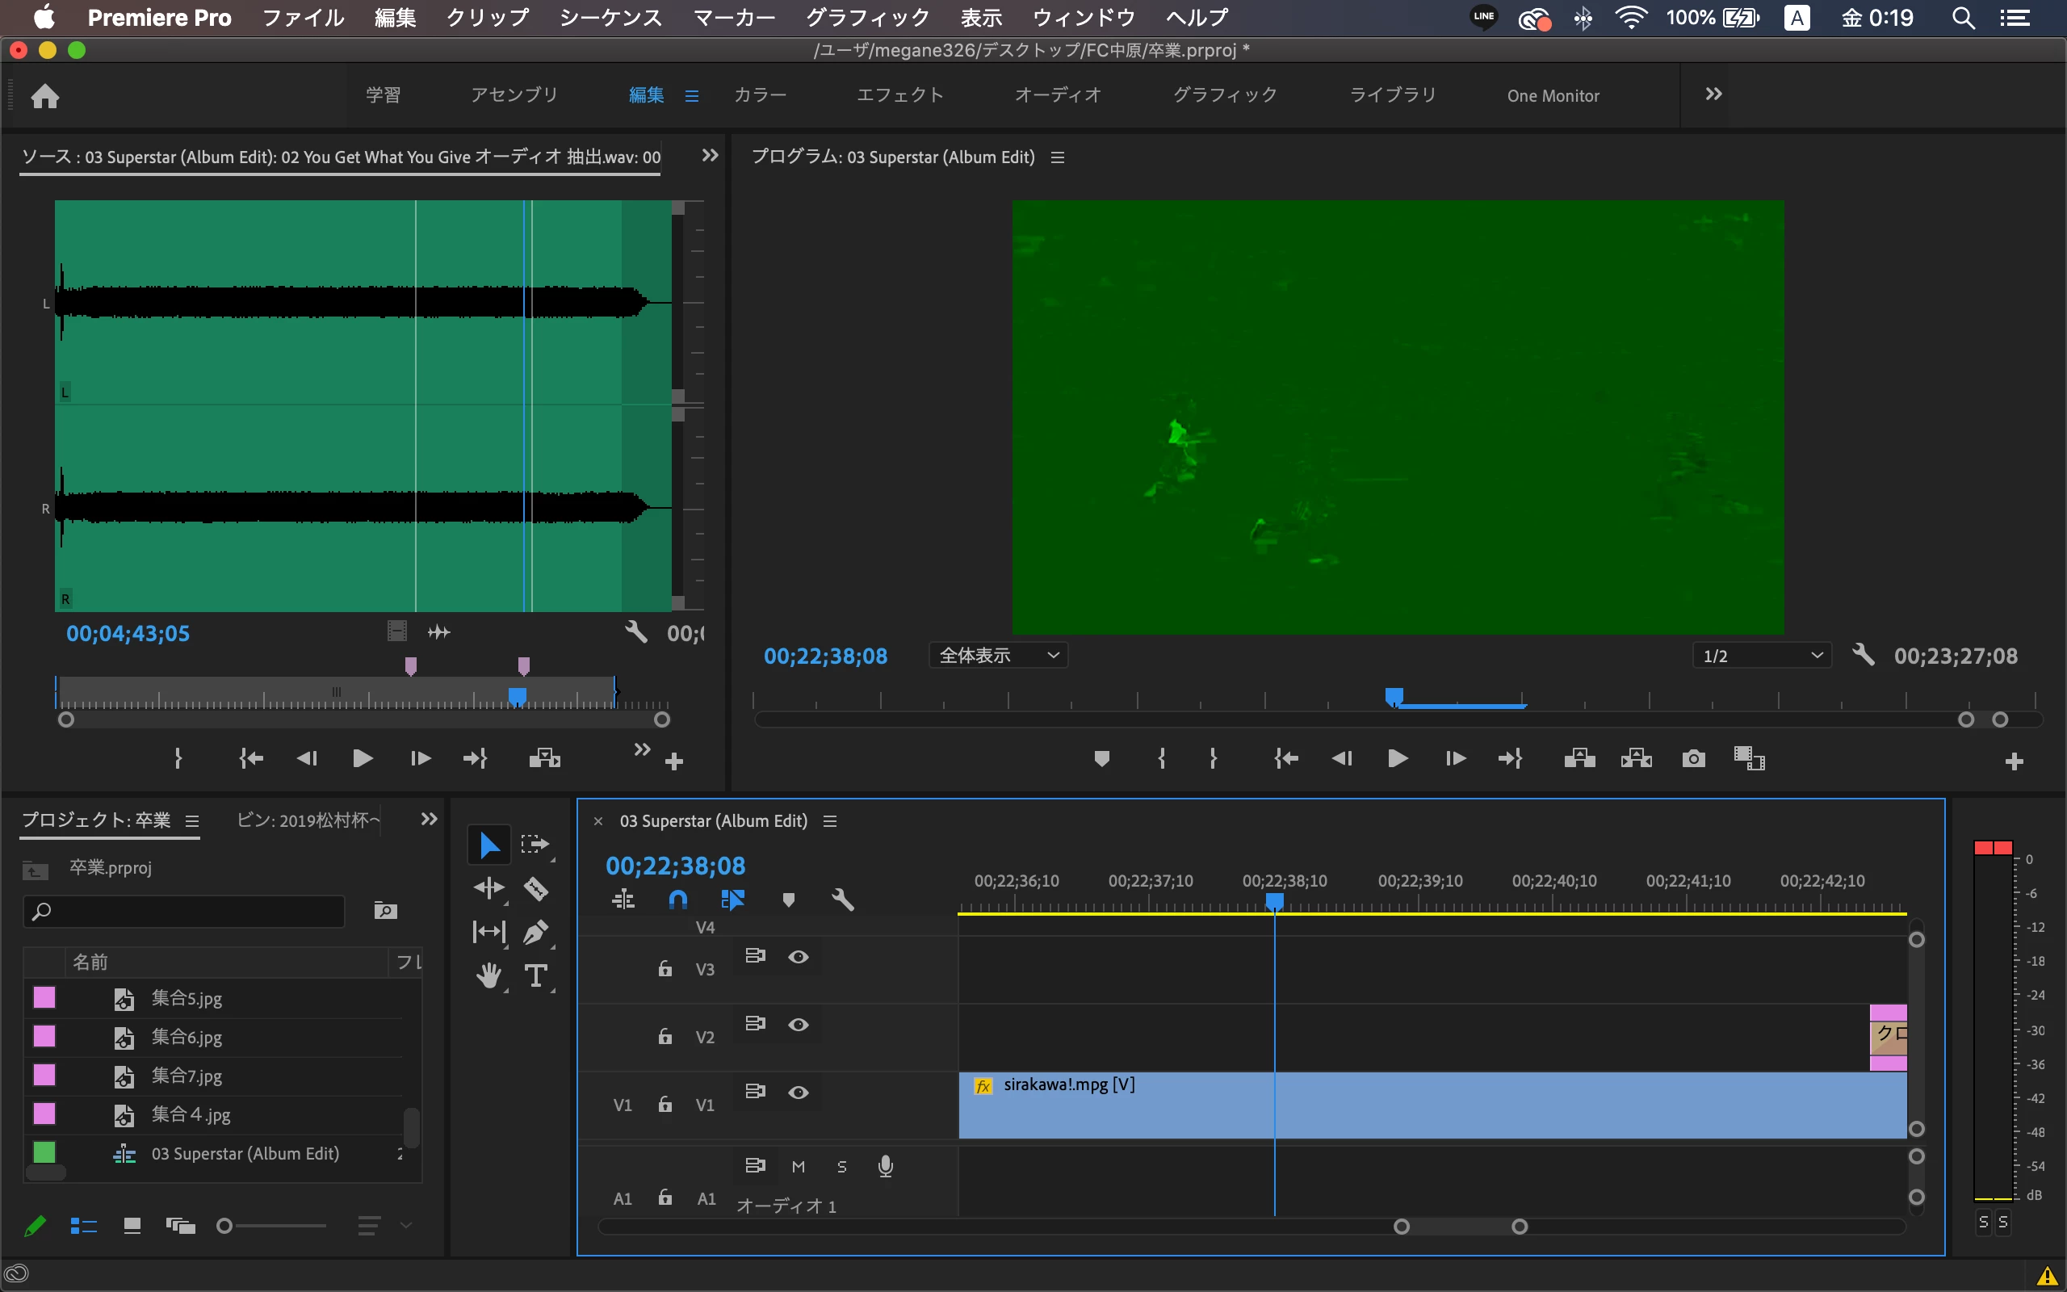Choose the Track Select Forward tool
This screenshot has height=1292, width=2067.
click(535, 845)
